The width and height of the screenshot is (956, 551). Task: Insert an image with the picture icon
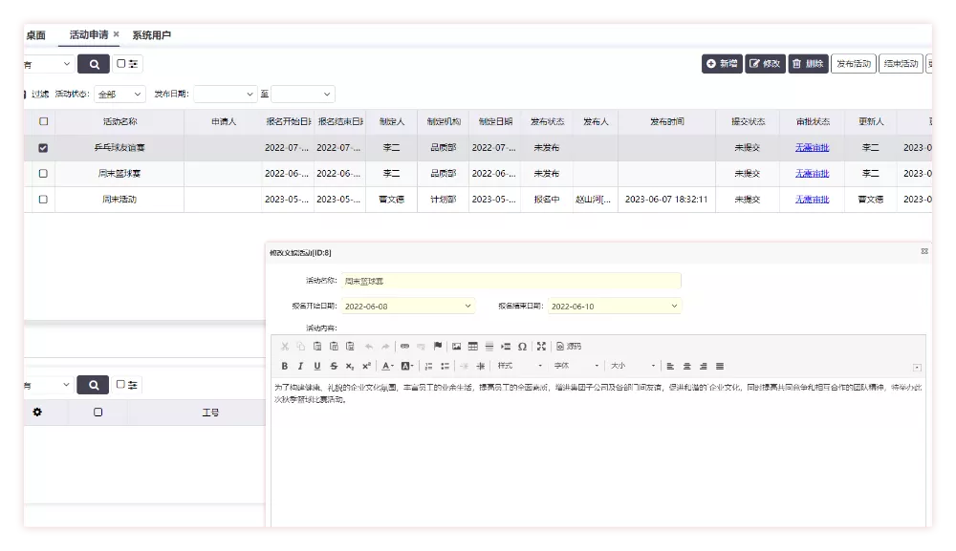pos(456,347)
